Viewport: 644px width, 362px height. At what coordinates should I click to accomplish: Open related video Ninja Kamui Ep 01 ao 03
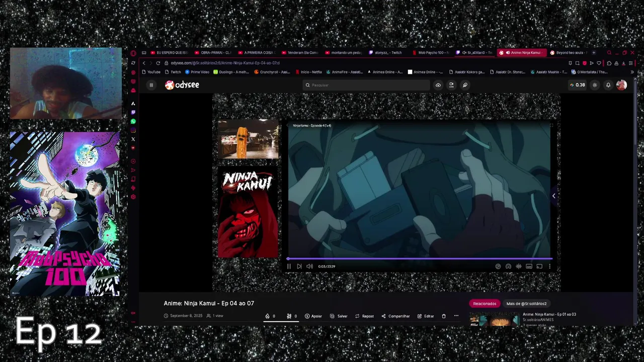[549, 314]
